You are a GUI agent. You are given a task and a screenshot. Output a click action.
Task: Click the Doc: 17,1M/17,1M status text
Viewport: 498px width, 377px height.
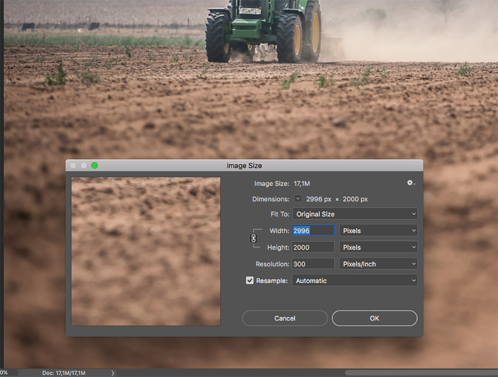pos(63,373)
